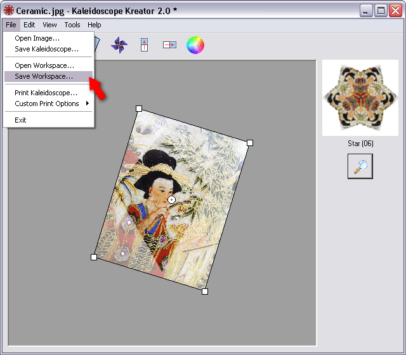Click the center rotation pivot marker on image
406x355 pixels.
tap(171, 200)
